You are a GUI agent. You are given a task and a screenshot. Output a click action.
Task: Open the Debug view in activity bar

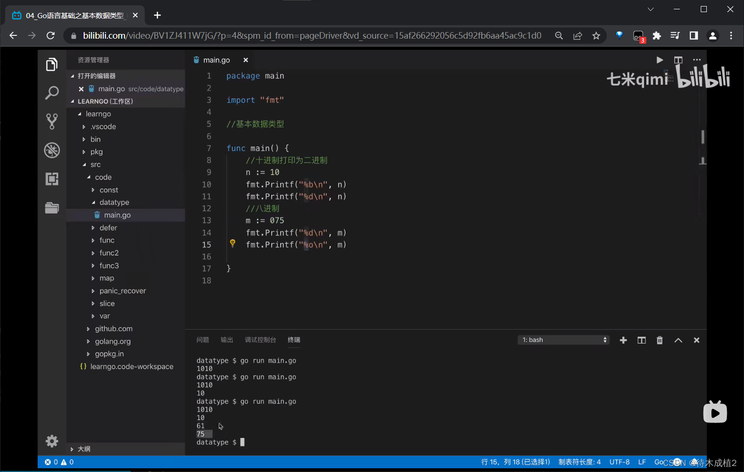(52, 150)
